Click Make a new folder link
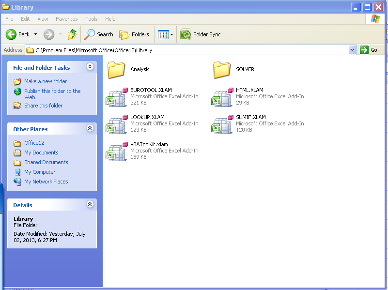 pos(46,81)
